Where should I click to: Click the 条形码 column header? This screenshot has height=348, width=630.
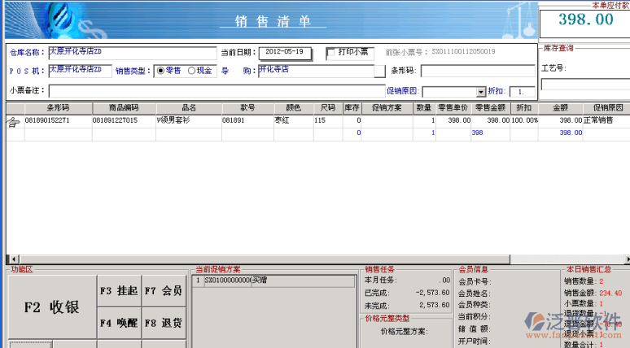pyautogui.click(x=57, y=107)
